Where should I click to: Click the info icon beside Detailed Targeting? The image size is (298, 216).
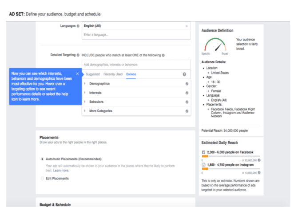(x=78, y=55)
